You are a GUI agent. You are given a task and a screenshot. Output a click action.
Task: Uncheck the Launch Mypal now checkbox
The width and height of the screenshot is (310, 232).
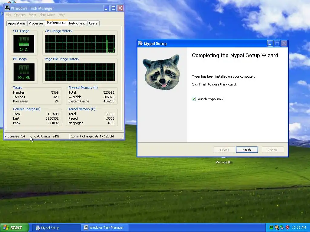tap(194, 99)
